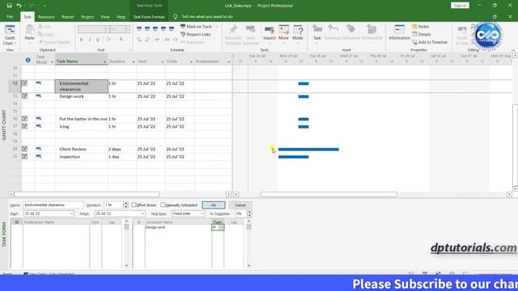The image size is (518, 291).
Task: Open successor Type link dropdown arrow
Action: point(221,227)
